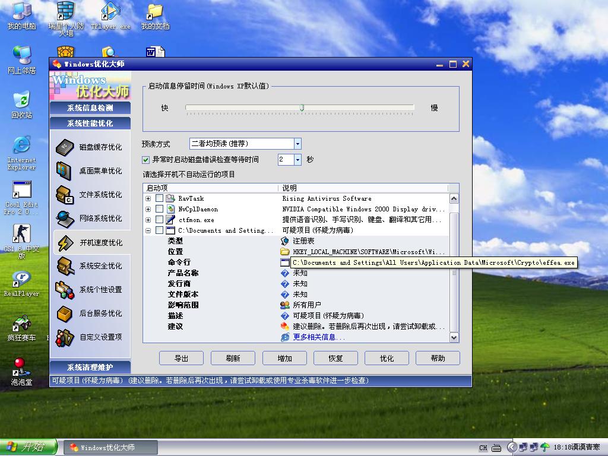Open the seconds wait-time dropdown arrow
The width and height of the screenshot is (608, 456).
point(297,160)
